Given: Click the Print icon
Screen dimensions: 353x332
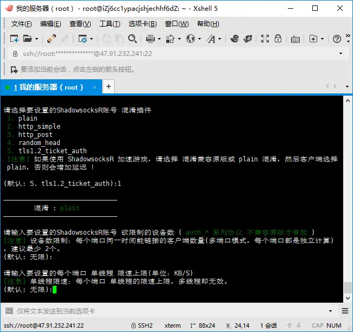Looking at the screenshot, I should [150, 39].
